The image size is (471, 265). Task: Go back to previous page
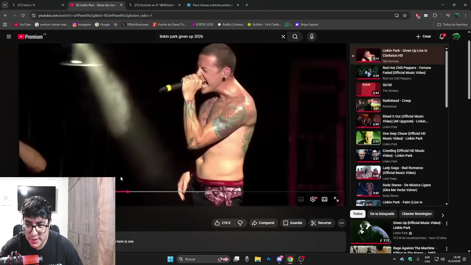[x=5, y=15]
